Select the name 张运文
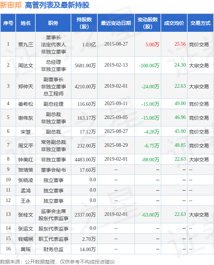 point(26,229)
